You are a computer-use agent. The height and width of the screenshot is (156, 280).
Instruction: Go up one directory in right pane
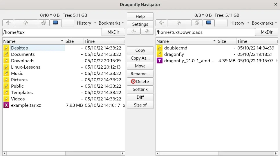179,23
